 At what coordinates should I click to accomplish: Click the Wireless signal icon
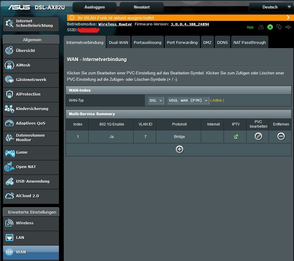[9, 223]
